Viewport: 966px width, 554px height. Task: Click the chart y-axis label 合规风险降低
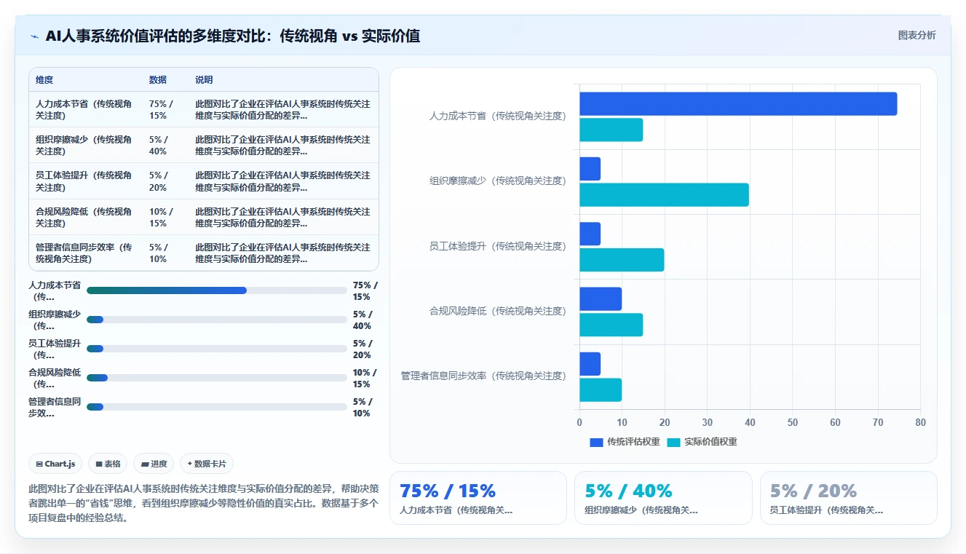(497, 311)
